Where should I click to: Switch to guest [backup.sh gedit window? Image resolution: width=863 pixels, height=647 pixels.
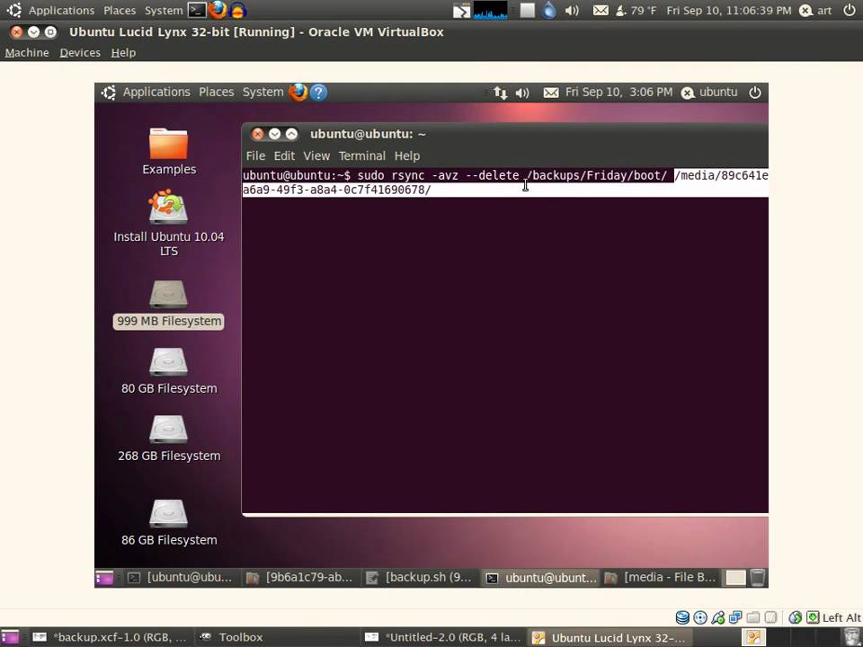[420, 578]
